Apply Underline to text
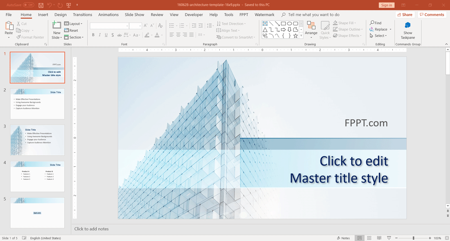 [106, 35]
